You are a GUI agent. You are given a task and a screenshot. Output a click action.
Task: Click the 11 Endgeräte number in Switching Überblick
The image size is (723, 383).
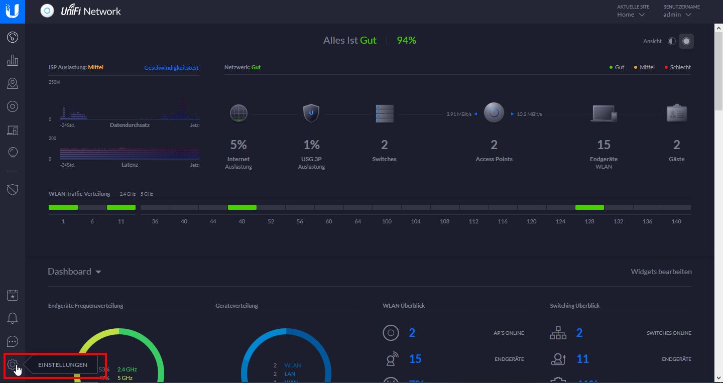pyautogui.click(x=582, y=359)
